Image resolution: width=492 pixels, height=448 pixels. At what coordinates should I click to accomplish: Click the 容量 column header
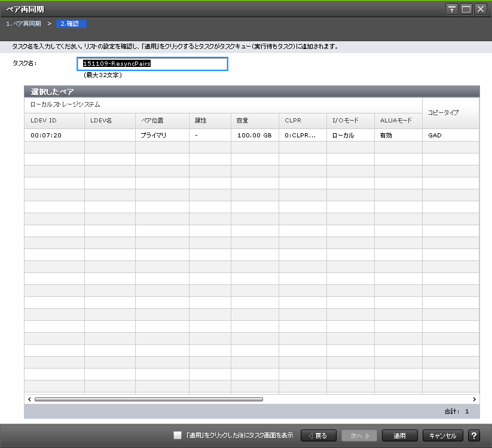(254, 121)
